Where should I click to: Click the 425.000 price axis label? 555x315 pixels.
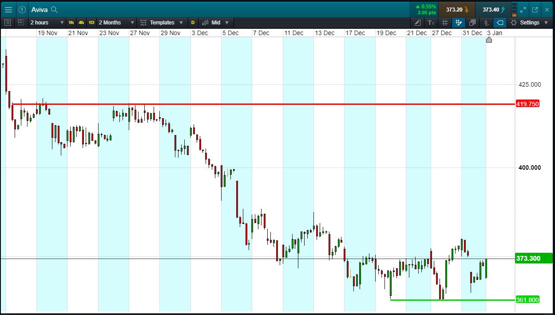coord(530,84)
